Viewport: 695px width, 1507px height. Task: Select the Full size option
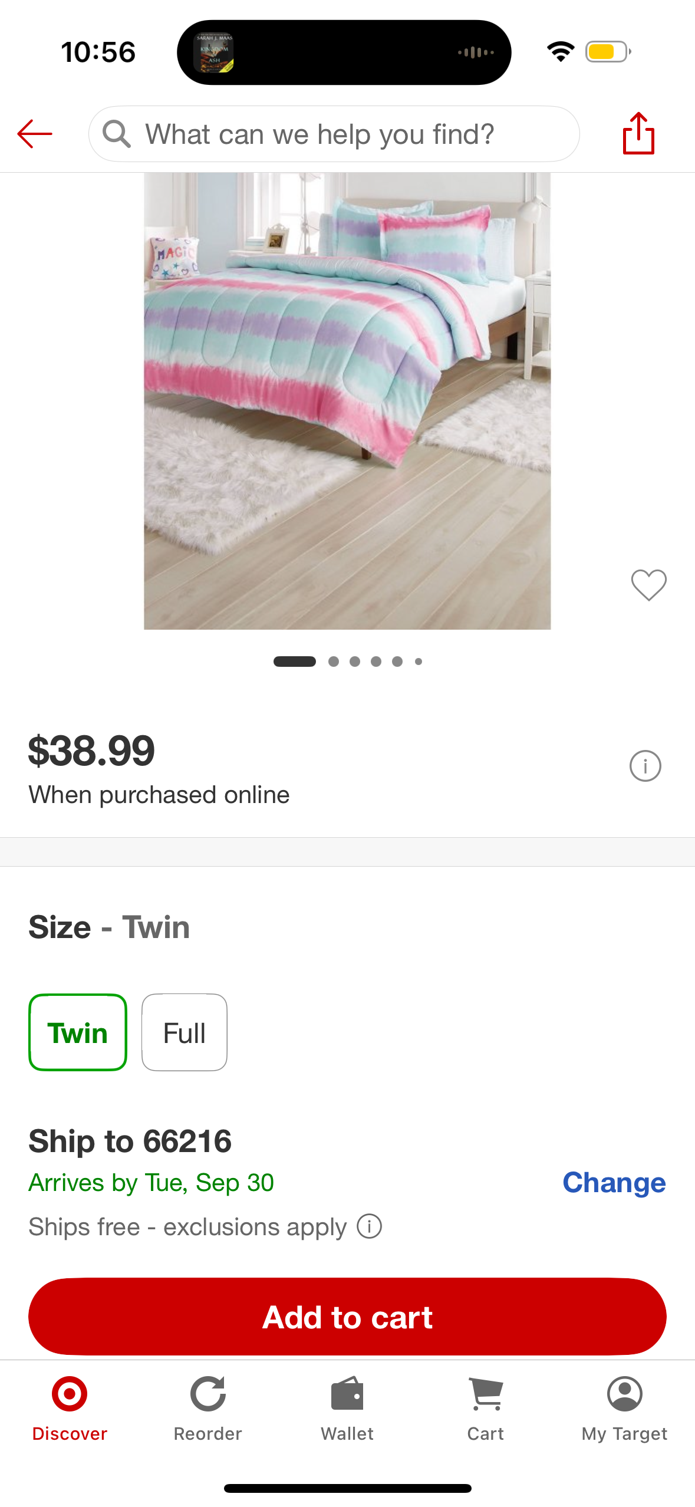[x=185, y=1032]
